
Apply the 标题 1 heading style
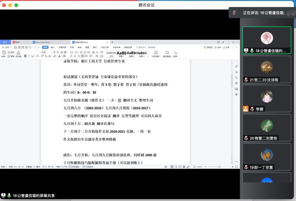point(122,53)
